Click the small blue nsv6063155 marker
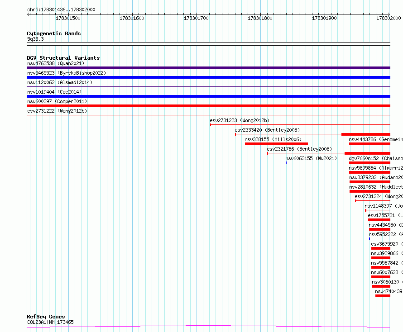 pos(286,163)
